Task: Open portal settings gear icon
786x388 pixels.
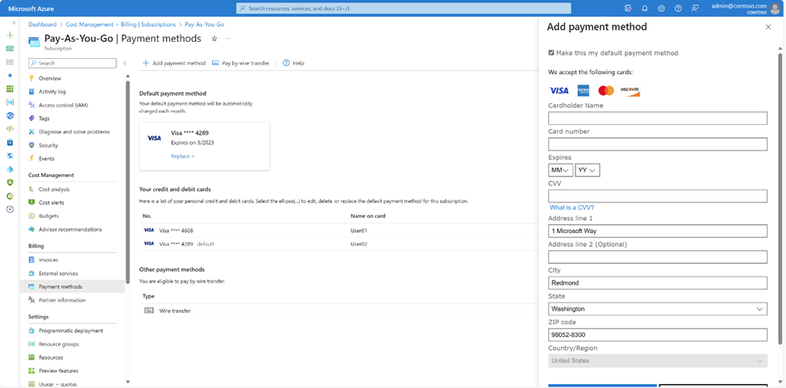Action: click(x=661, y=9)
